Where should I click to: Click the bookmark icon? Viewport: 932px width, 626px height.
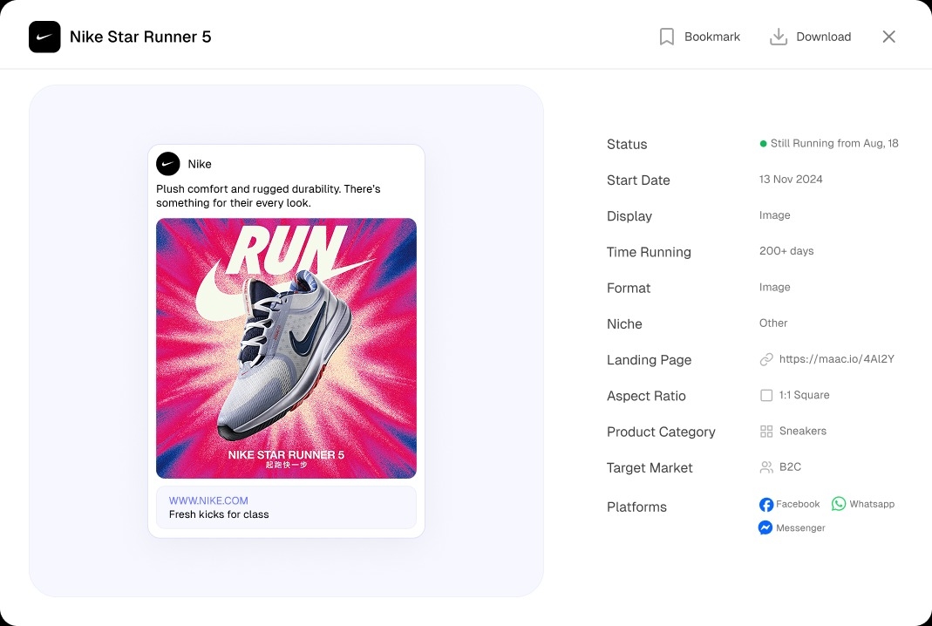[x=666, y=37]
